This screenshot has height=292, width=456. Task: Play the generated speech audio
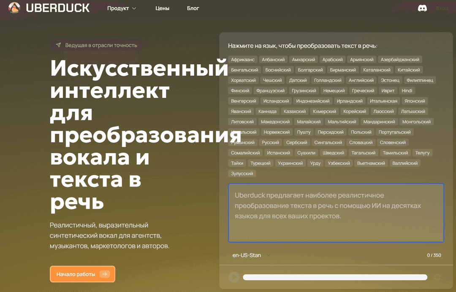tap(234, 277)
